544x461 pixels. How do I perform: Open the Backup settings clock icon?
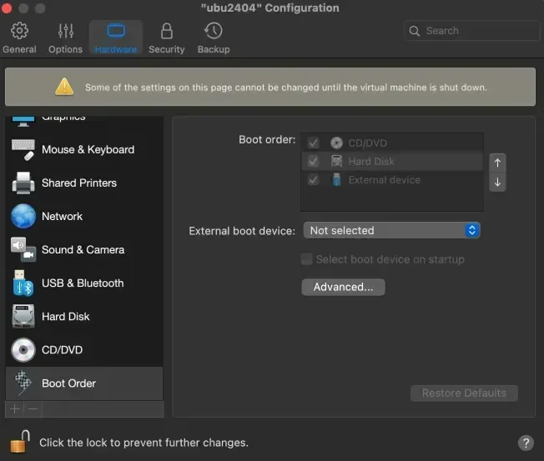pyautogui.click(x=214, y=32)
